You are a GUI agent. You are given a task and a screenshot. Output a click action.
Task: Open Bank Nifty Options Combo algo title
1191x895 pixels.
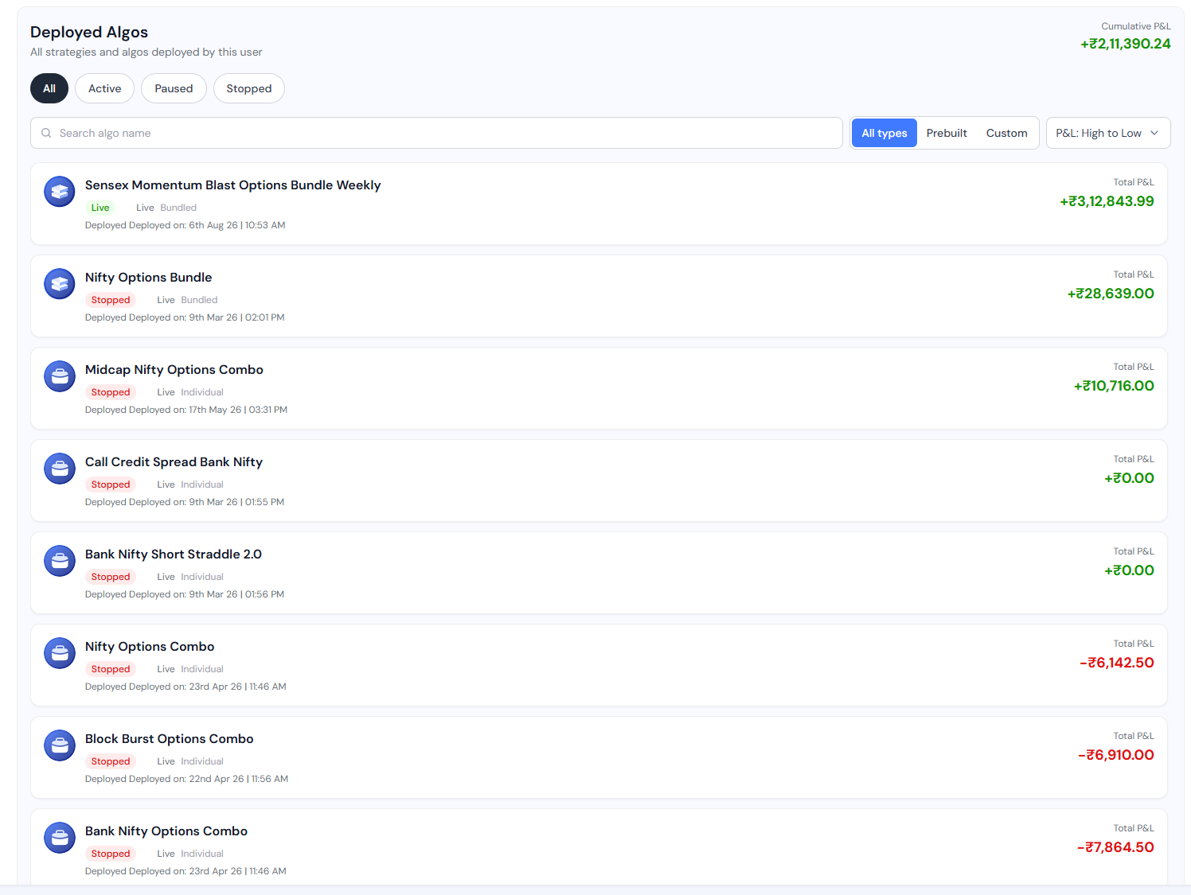[x=166, y=831]
